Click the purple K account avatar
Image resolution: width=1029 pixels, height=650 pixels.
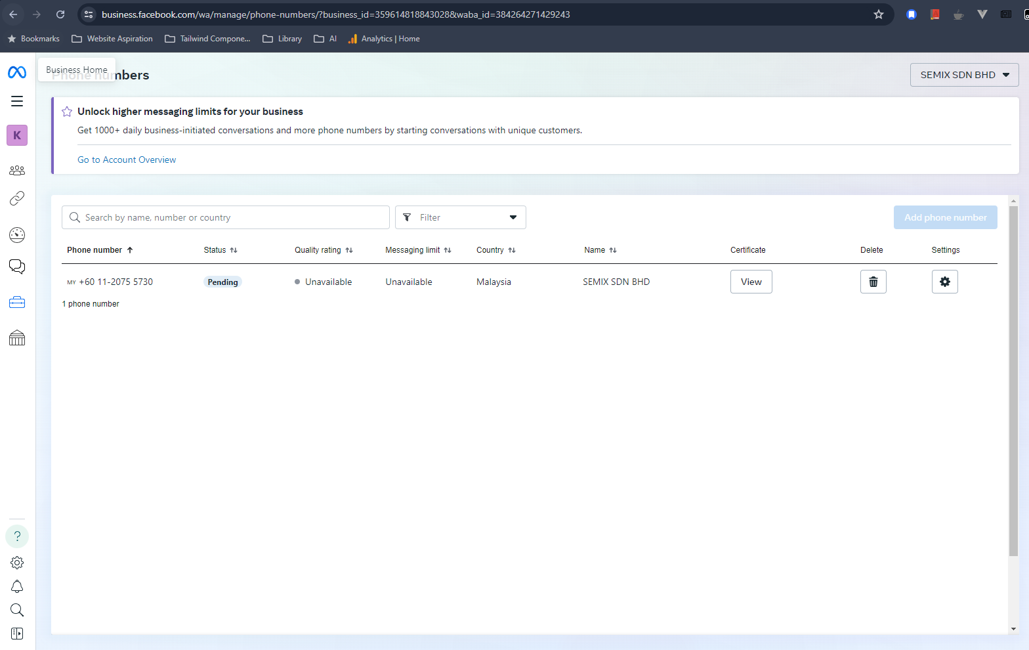point(17,135)
